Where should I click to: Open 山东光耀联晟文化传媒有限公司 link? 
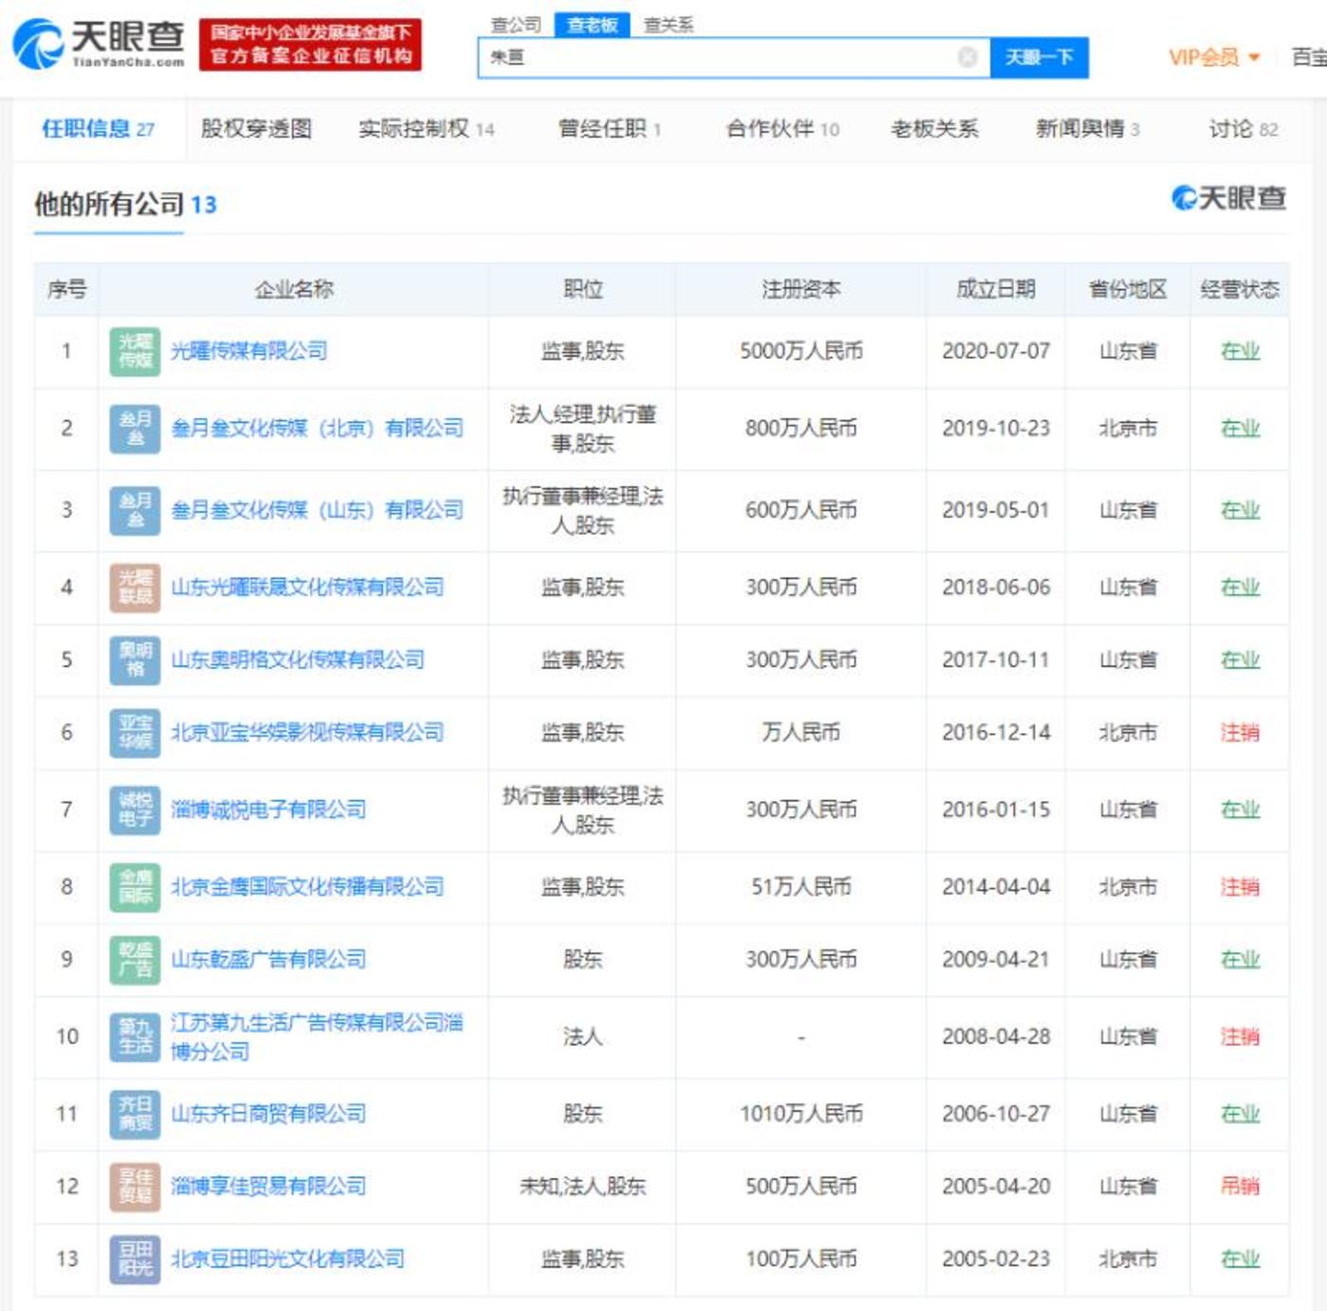307,587
